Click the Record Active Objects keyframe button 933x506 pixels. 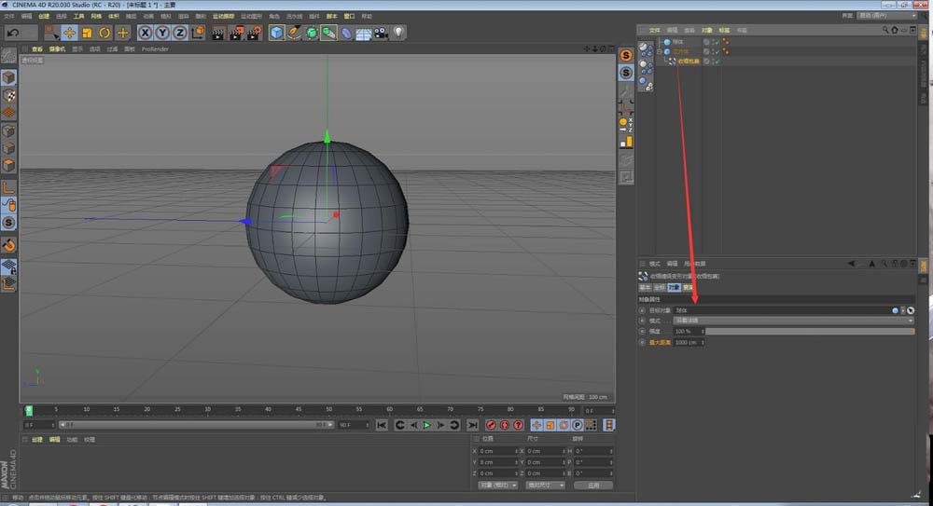point(491,425)
